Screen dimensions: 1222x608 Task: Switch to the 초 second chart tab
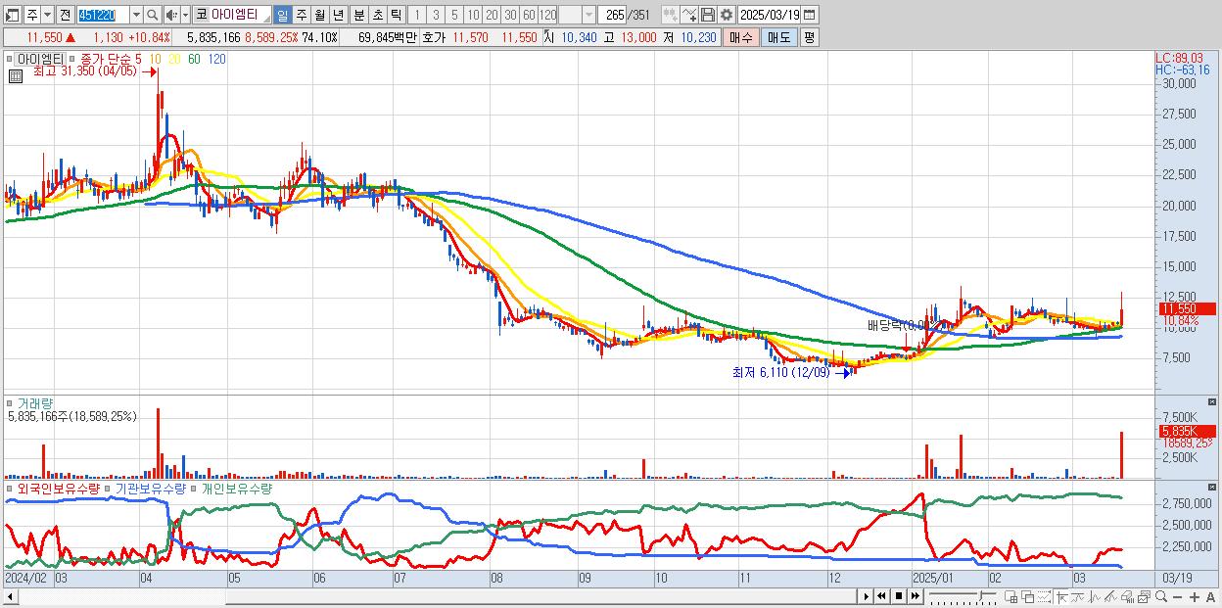[x=377, y=15]
